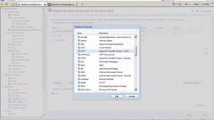Click the browser Print toolbar icon
214x120 pixels.
coord(186,4)
